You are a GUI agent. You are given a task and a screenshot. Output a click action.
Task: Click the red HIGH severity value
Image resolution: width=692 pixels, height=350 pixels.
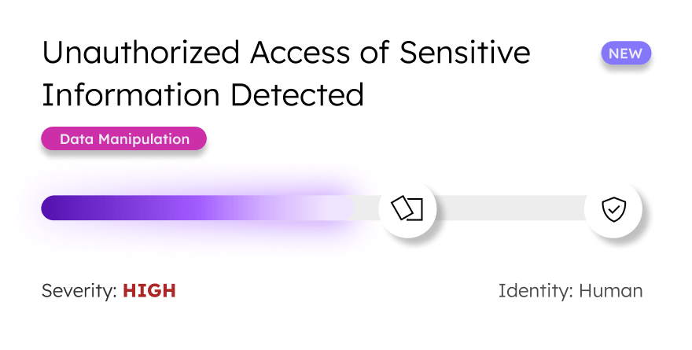(149, 291)
